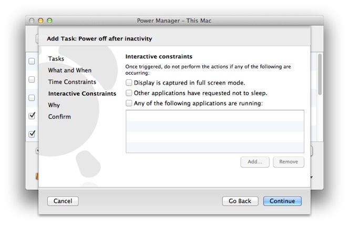The height and width of the screenshot is (225, 349).
Task: Click the applications list box
Action: coord(215,131)
